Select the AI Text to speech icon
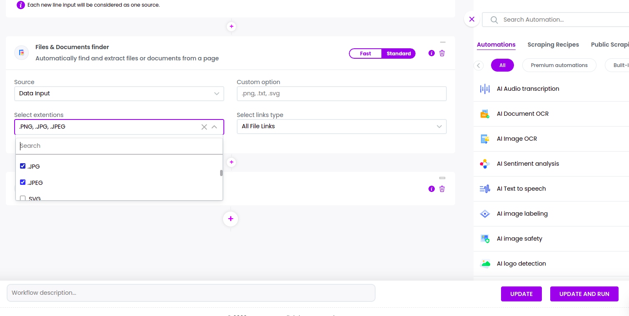629x316 pixels. coord(485,189)
